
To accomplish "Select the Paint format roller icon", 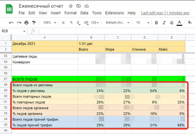I will click(x=34, y=23).
